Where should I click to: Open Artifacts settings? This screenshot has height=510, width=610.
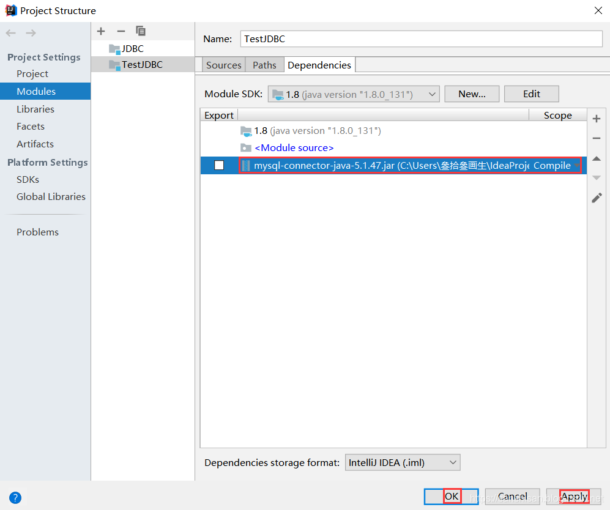click(x=35, y=144)
